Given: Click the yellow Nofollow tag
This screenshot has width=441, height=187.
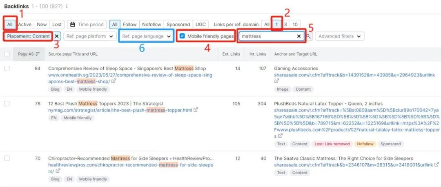Looking at the screenshot, I should coord(365,144).
